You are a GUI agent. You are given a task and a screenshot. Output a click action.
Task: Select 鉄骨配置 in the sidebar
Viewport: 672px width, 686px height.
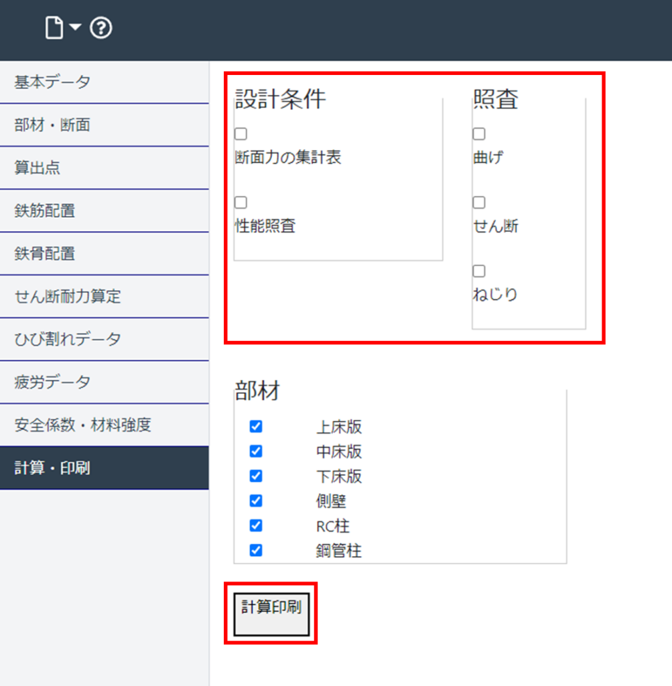pyautogui.click(x=104, y=254)
